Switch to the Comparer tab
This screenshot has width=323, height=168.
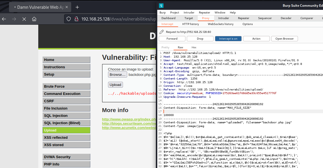pyautogui.click(x=307, y=18)
